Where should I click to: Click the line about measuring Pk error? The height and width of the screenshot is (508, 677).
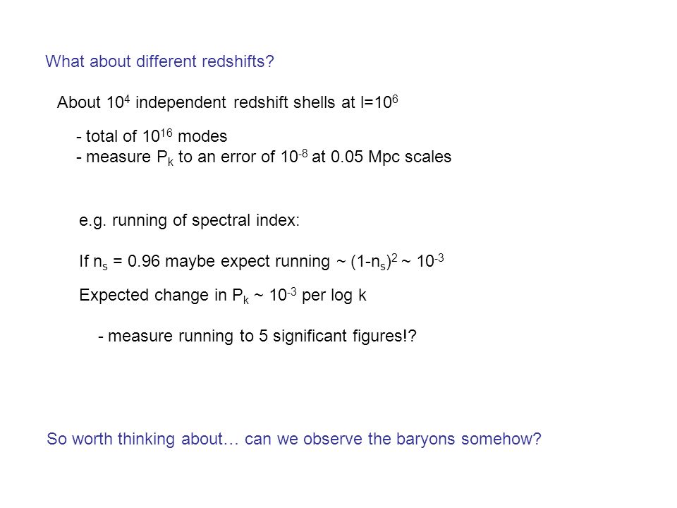click(264, 157)
